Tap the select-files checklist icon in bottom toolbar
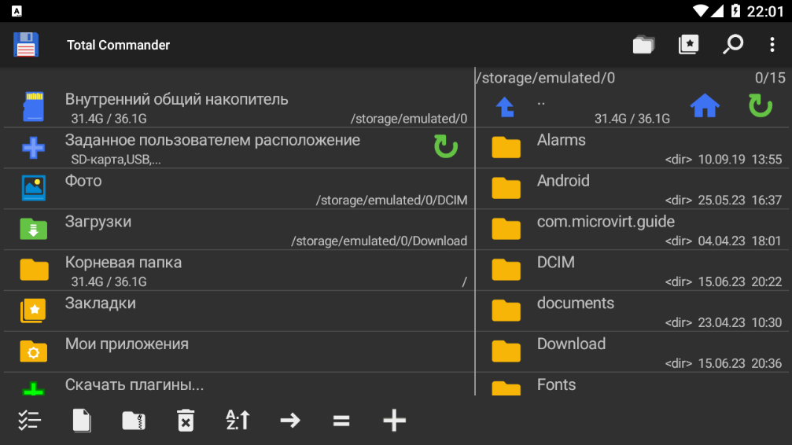The image size is (792, 445). point(29,421)
